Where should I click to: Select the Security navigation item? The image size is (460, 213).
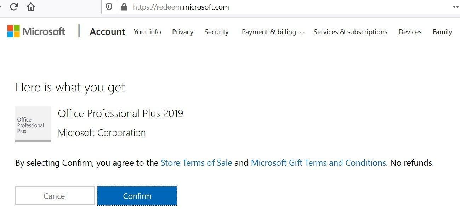pyautogui.click(x=216, y=32)
